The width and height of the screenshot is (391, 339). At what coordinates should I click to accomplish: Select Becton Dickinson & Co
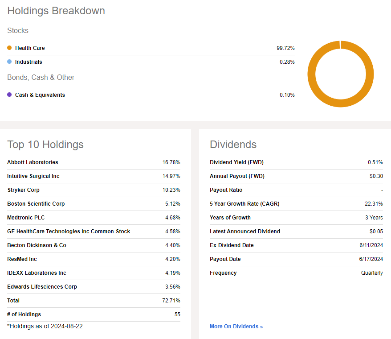(x=37, y=245)
